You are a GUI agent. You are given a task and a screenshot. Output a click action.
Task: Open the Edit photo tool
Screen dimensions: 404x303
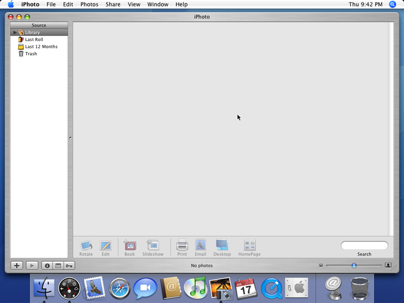[x=106, y=246]
